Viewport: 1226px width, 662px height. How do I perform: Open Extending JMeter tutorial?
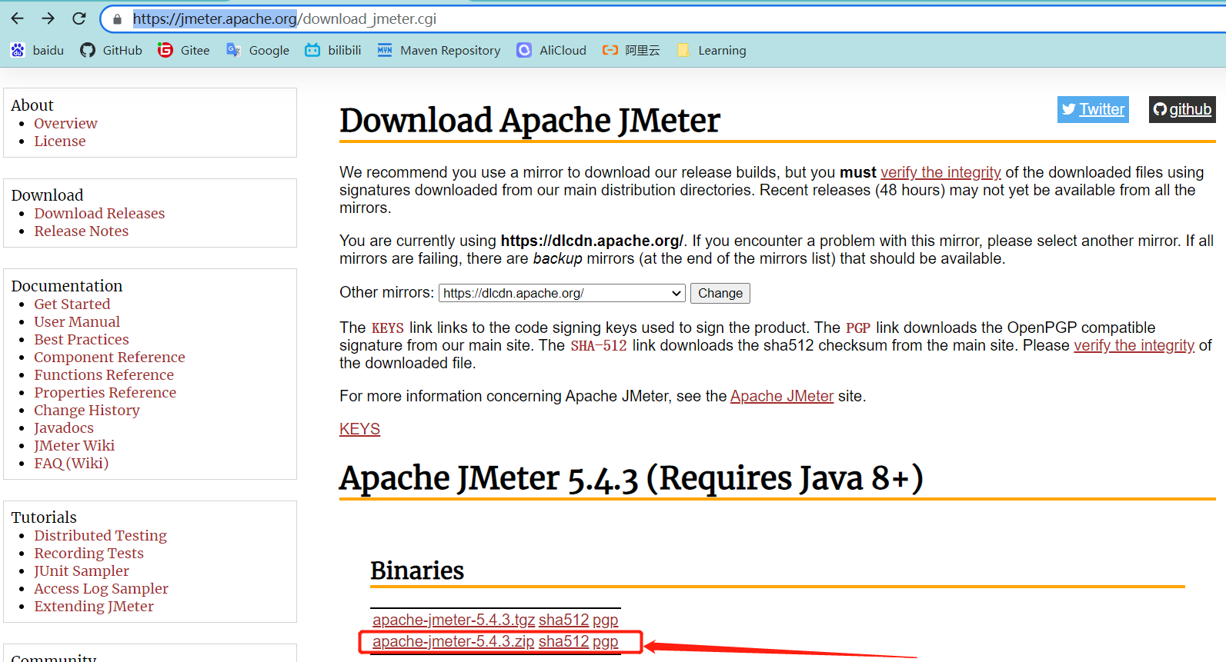pos(94,606)
